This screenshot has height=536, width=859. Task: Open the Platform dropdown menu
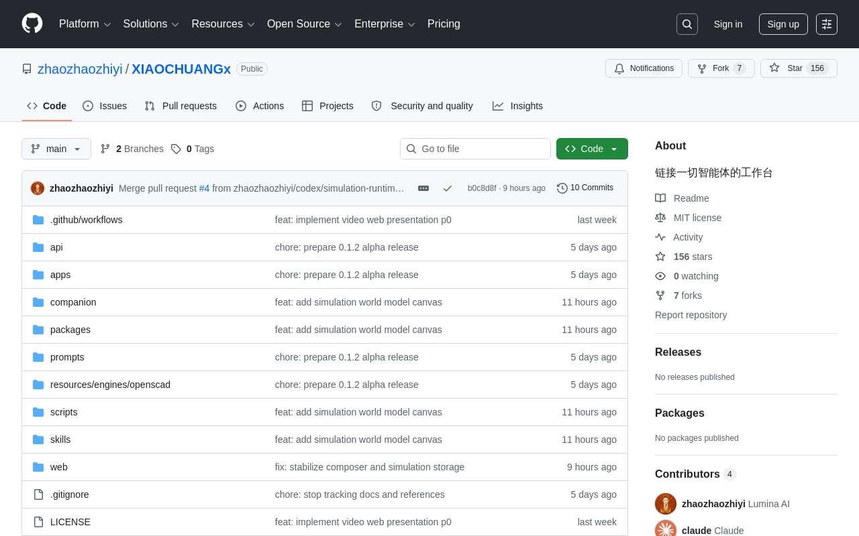(85, 24)
